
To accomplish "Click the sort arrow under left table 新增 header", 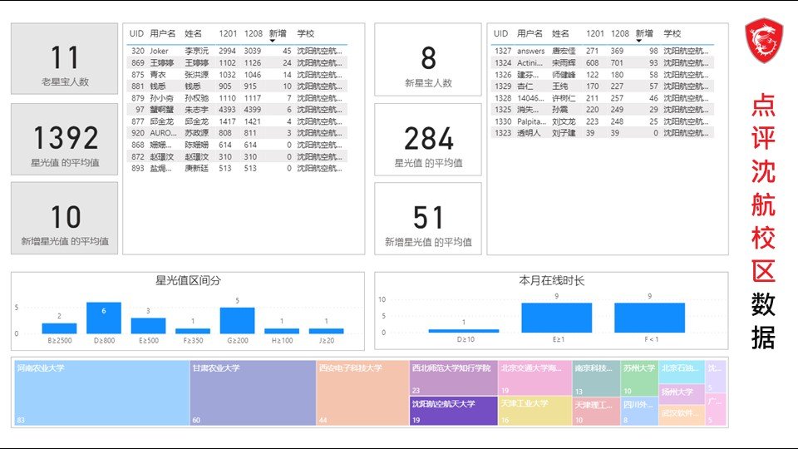I will click(x=273, y=41).
